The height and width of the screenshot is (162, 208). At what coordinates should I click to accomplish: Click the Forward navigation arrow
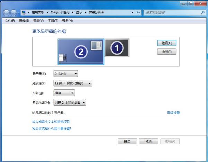pyautogui.click(x=14, y=13)
